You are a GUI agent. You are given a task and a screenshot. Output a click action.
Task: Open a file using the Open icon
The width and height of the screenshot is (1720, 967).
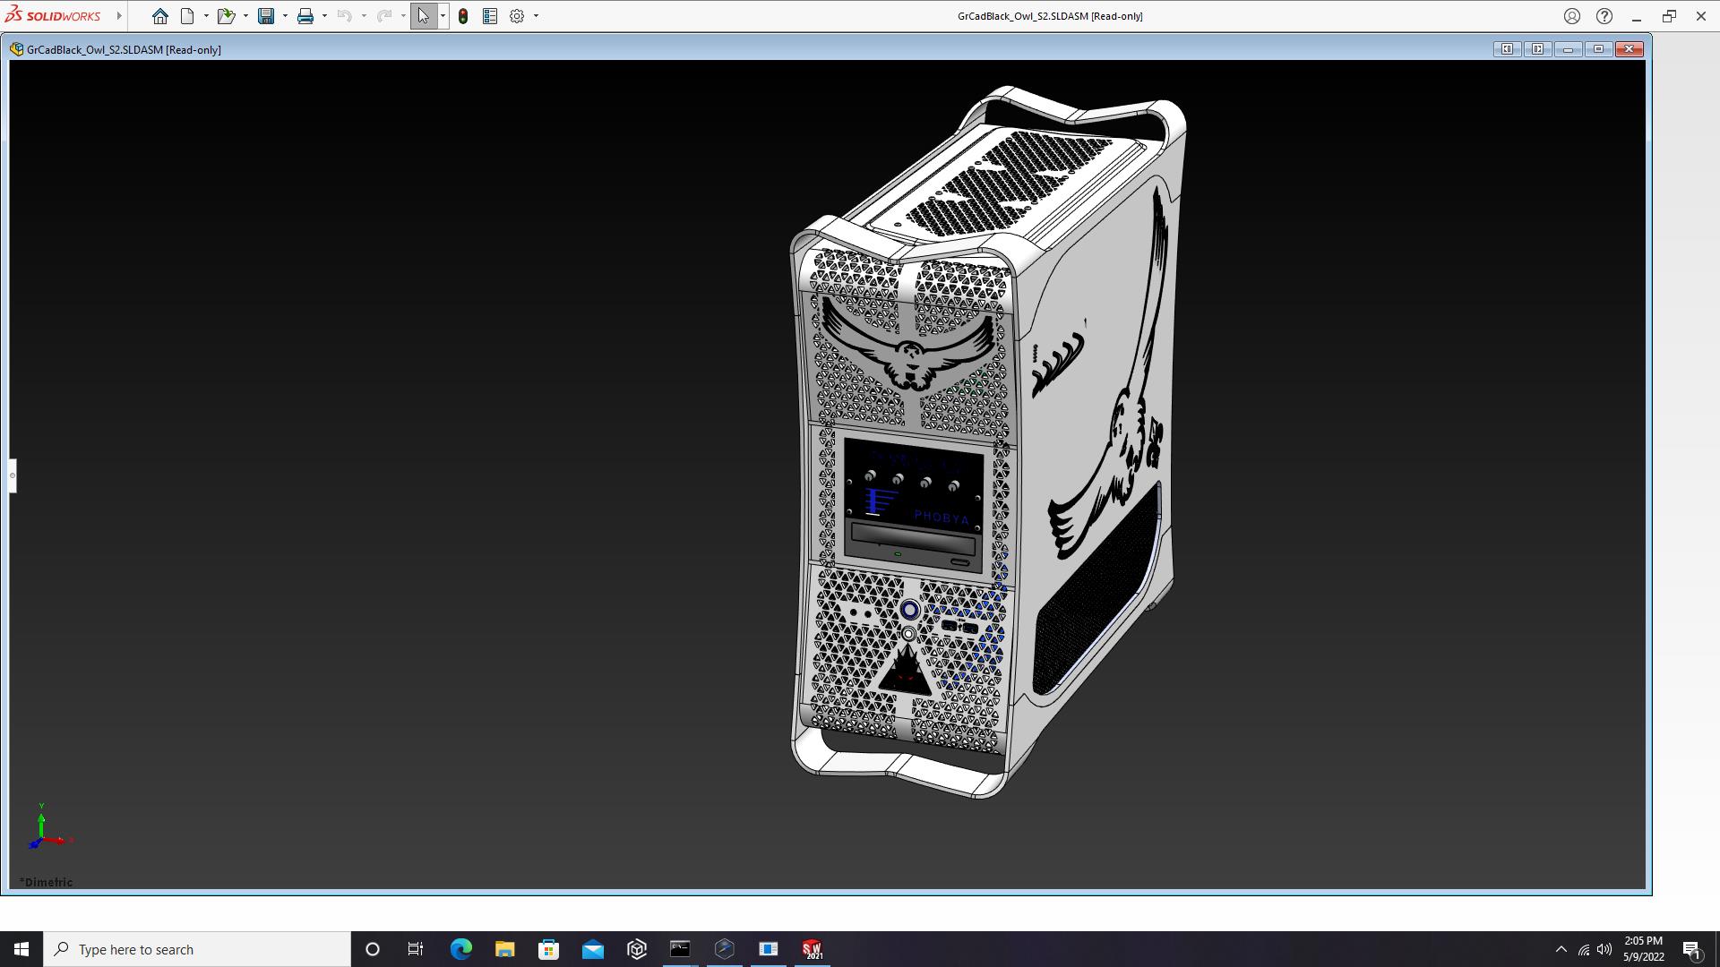[x=226, y=16]
